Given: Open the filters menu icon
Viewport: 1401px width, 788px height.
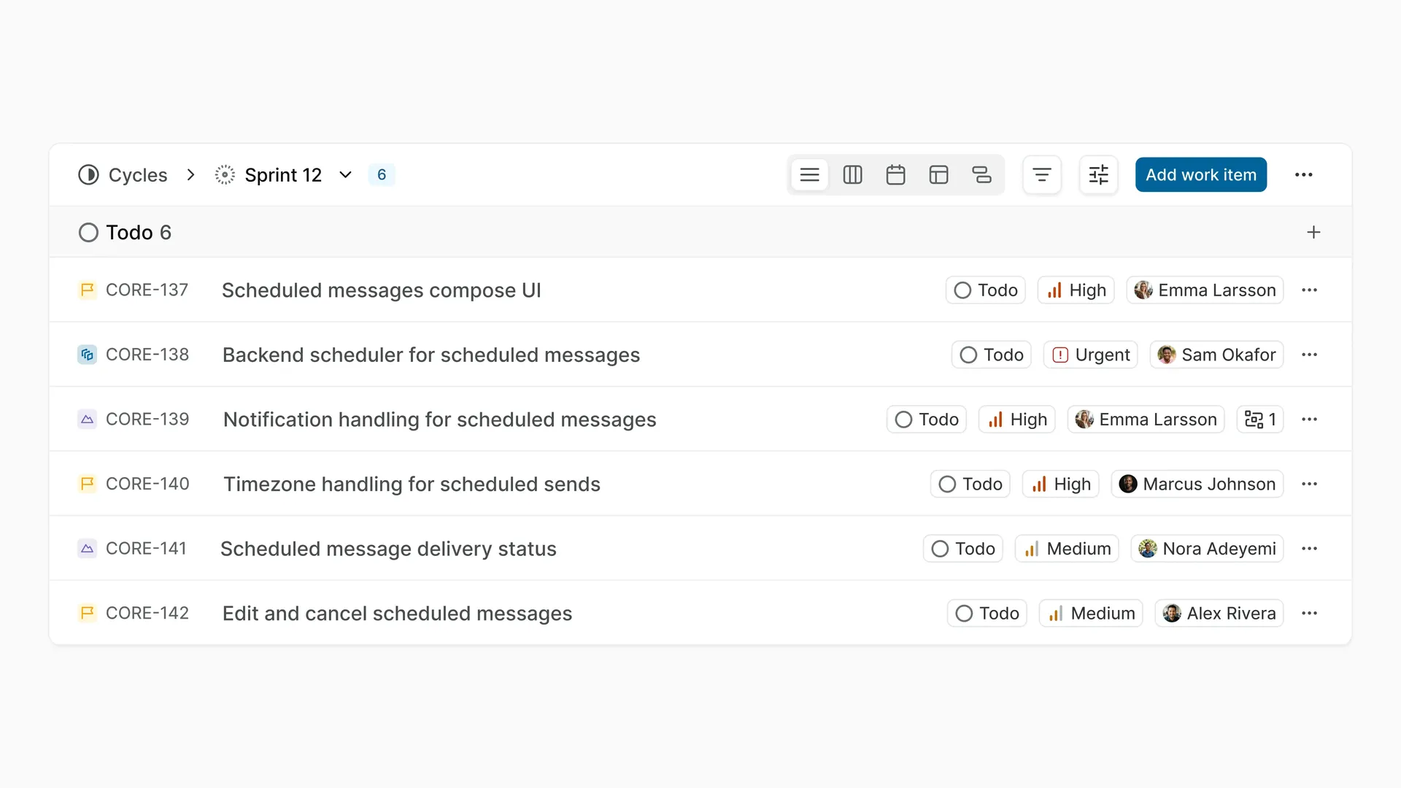Looking at the screenshot, I should (1042, 175).
